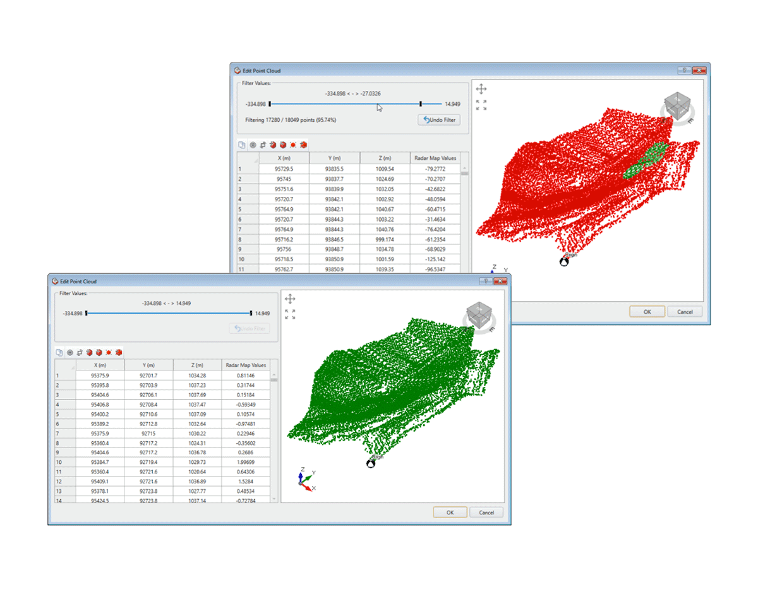Click the view cube in the green cloud viewport
Image resolution: width=758 pixels, height=592 pixels.
coord(479,316)
